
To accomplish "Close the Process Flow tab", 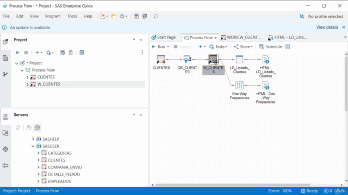I will click(215, 38).
